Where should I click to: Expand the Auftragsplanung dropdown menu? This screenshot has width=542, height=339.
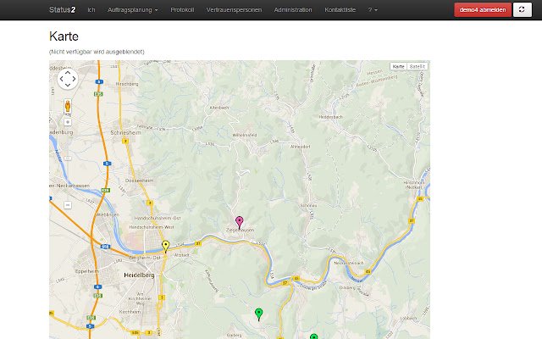point(132,10)
